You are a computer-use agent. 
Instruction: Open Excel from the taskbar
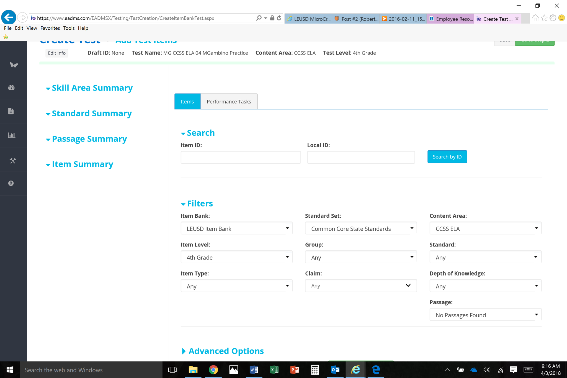[274, 370]
